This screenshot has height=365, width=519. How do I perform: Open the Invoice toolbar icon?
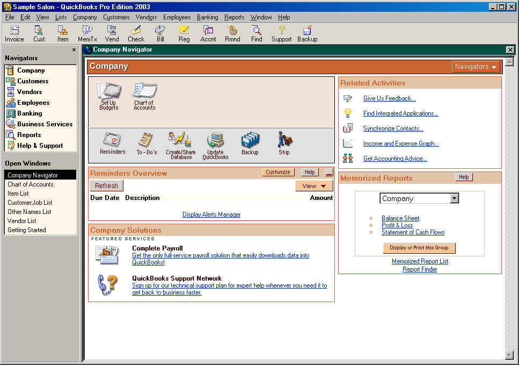click(14, 34)
